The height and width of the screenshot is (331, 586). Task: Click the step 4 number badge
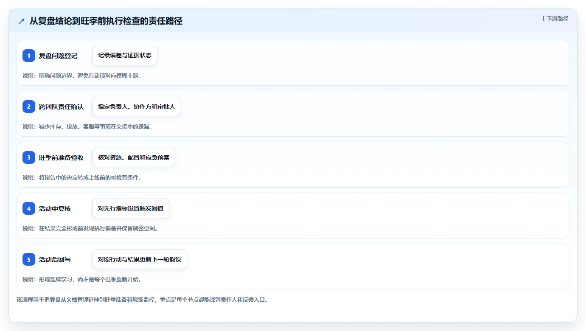(29, 208)
